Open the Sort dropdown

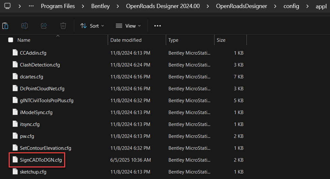(92, 26)
